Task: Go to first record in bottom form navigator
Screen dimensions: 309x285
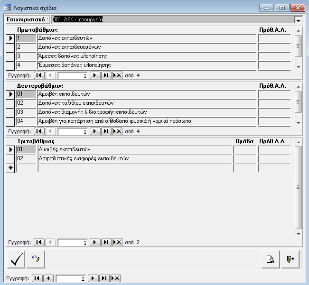Action: pos(37,278)
